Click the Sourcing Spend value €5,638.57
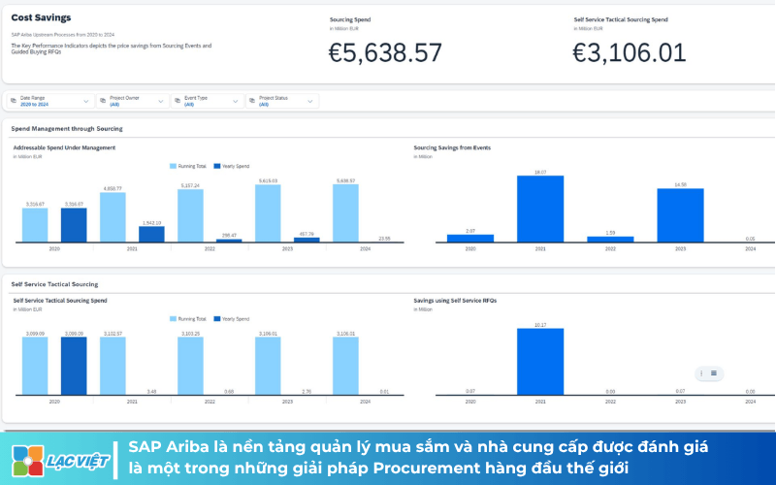Screen dimensions: 776x485 385,53
